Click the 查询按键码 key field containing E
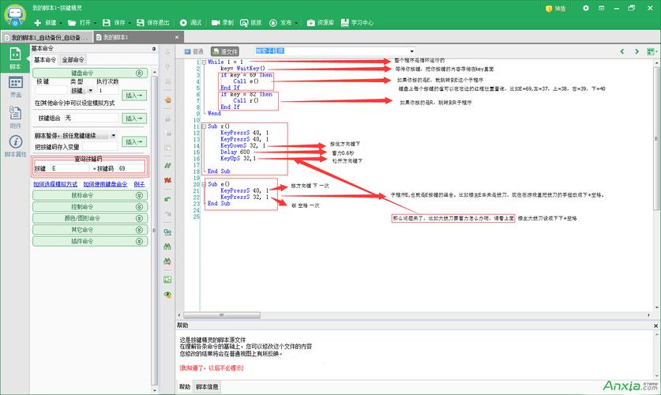 coord(69,168)
